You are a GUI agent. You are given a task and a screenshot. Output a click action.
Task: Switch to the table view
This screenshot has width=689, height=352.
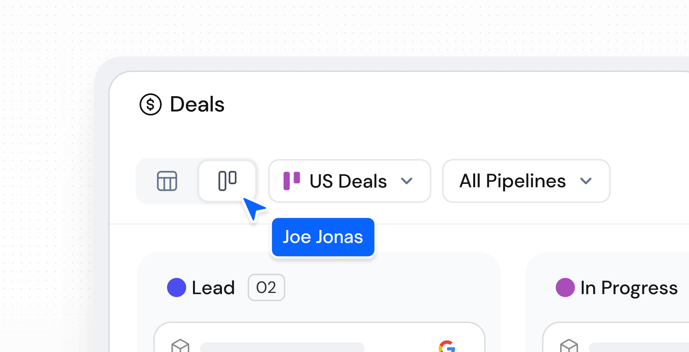(167, 181)
